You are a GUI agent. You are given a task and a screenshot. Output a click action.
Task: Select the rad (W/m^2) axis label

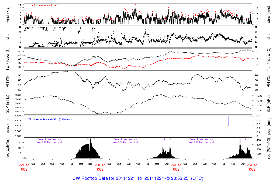[x=269, y=148]
